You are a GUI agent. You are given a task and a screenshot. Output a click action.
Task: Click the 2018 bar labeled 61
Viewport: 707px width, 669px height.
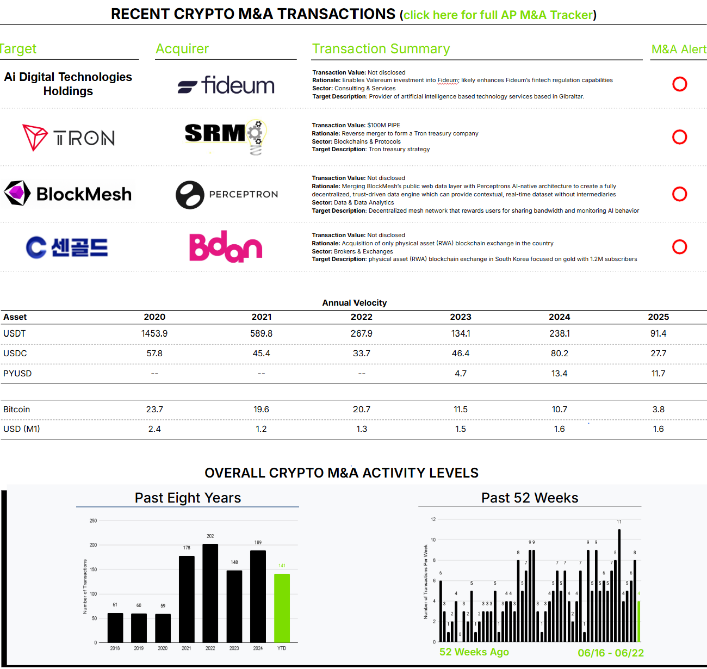pyautogui.click(x=115, y=628)
